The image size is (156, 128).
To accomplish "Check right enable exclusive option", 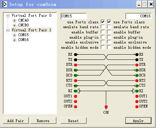I will 109,42.
